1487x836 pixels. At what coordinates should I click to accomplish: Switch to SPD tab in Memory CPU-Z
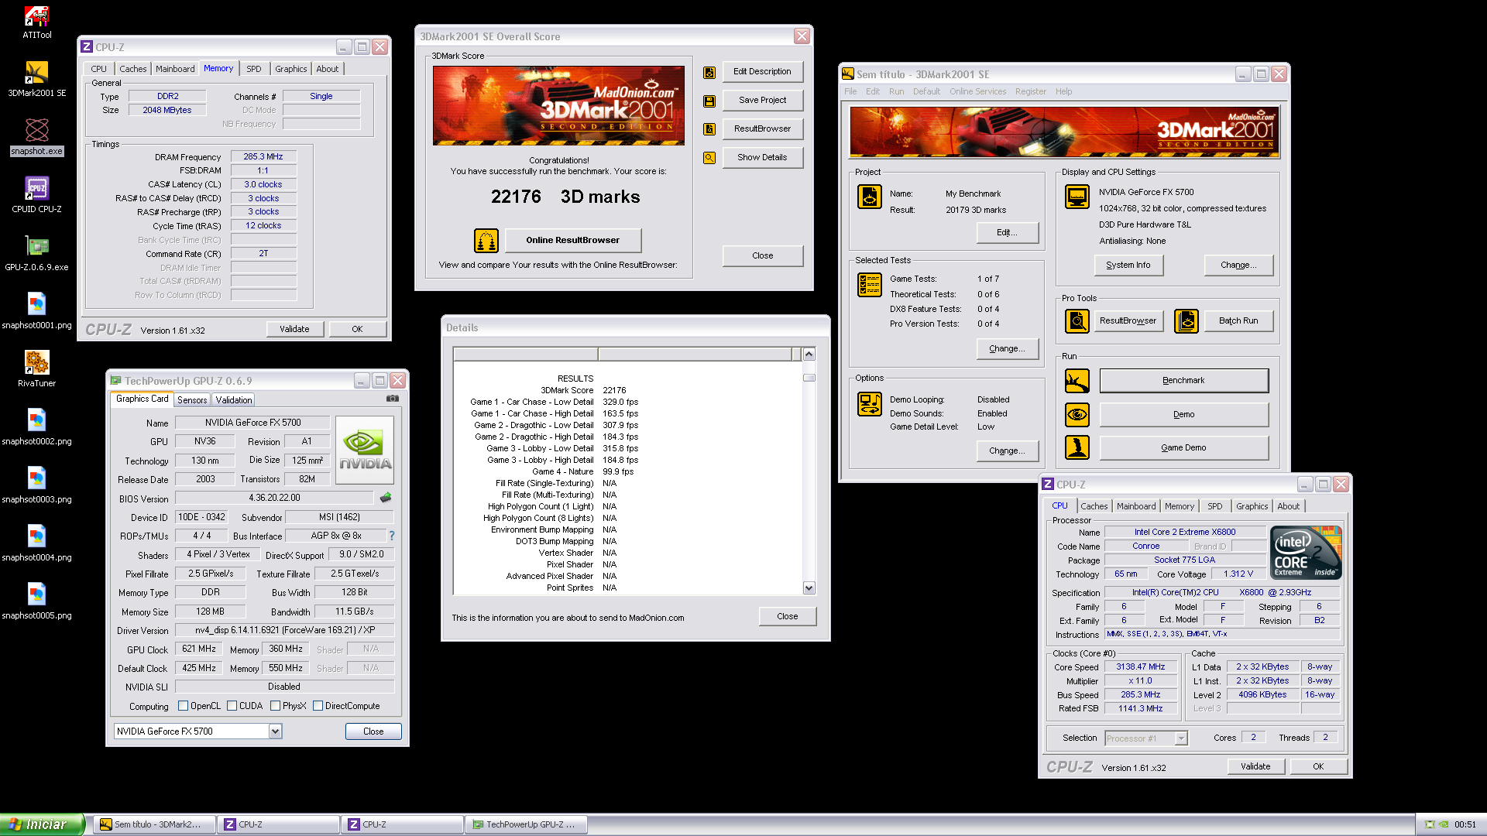(x=254, y=69)
